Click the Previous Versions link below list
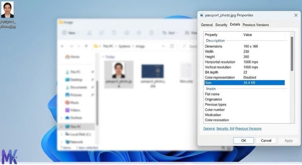The width and height of the screenshot is (302, 165). 248,128
